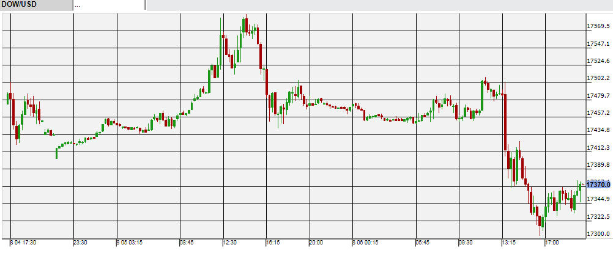Select the DOW/USD chart tab
Screen dimensions: 613x253
[x=35, y=5]
